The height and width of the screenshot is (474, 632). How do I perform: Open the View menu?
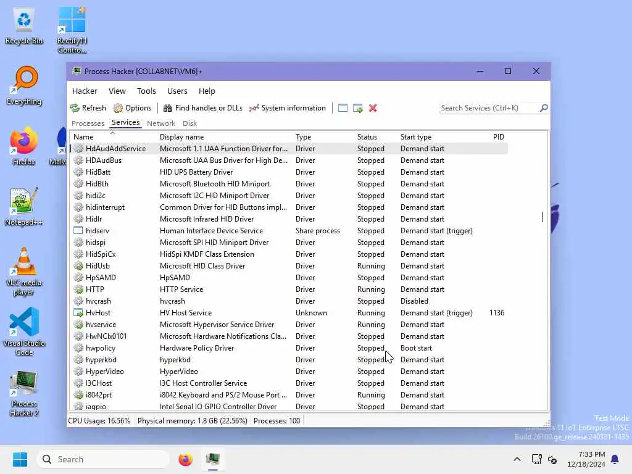click(x=117, y=91)
